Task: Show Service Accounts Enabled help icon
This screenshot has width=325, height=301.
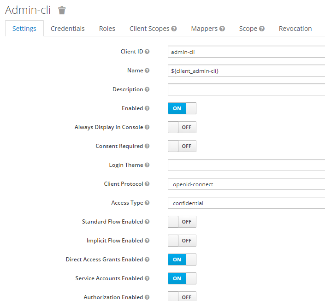Action: click(x=147, y=278)
